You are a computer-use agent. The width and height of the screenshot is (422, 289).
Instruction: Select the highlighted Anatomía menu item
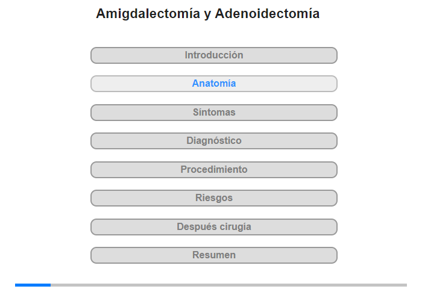(x=214, y=84)
